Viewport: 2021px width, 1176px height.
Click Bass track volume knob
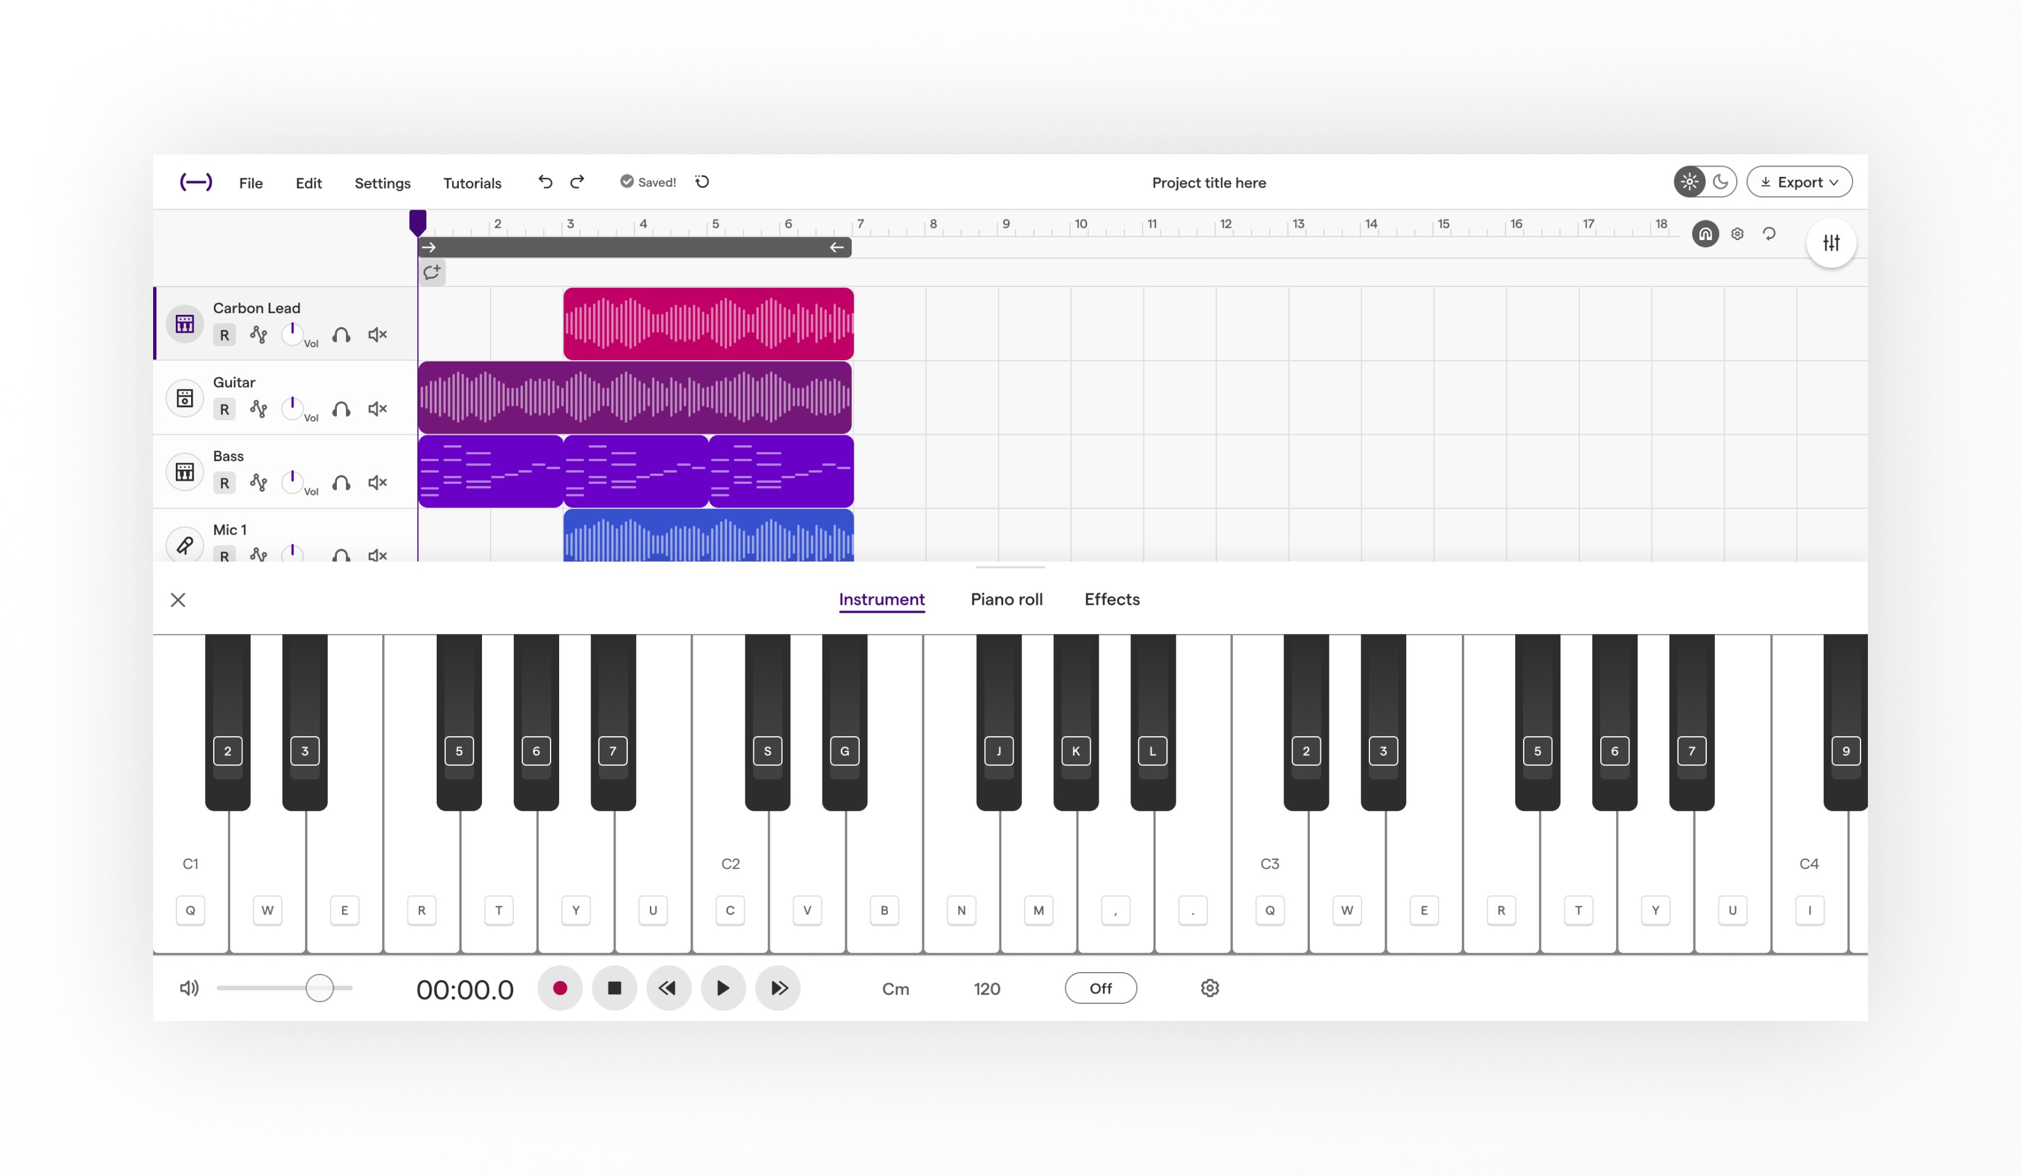click(293, 481)
